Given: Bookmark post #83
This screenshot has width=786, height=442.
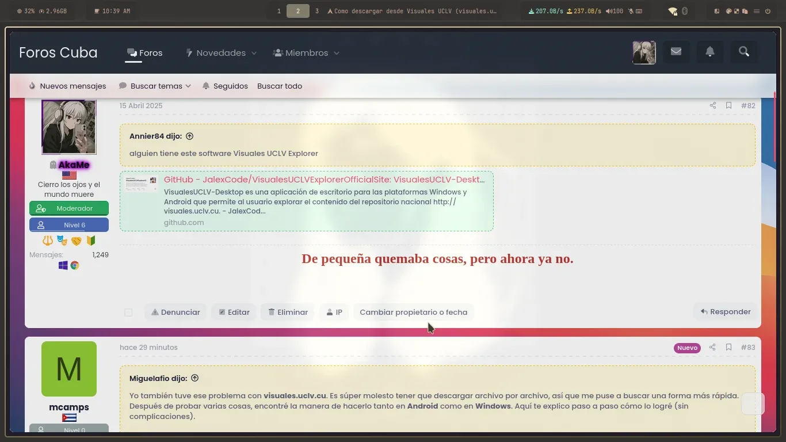Looking at the screenshot, I should click(x=728, y=348).
